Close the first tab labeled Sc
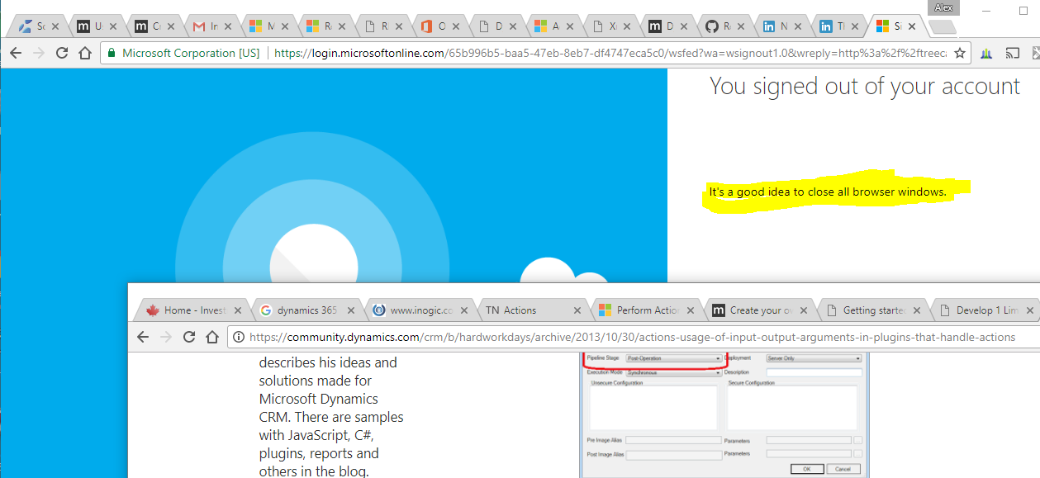The height and width of the screenshot is (478, 1040). [55, 27]
